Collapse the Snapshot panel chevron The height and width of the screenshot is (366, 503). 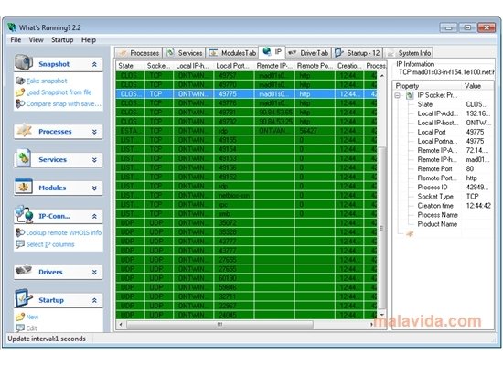click(x=94, y=64)
